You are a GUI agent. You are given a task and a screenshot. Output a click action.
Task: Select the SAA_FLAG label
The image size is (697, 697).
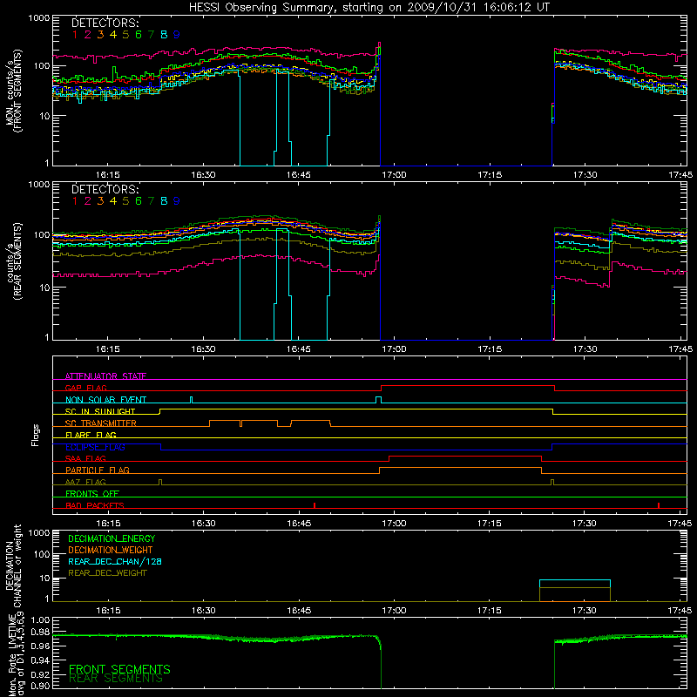85,458
